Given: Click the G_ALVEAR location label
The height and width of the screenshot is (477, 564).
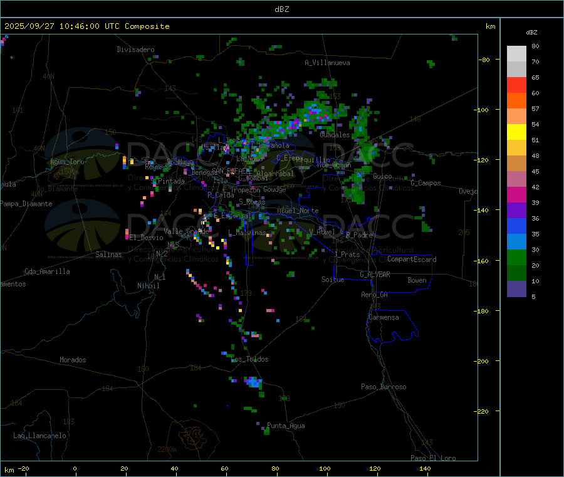Looking at the screenshot, I should point(375,275).
